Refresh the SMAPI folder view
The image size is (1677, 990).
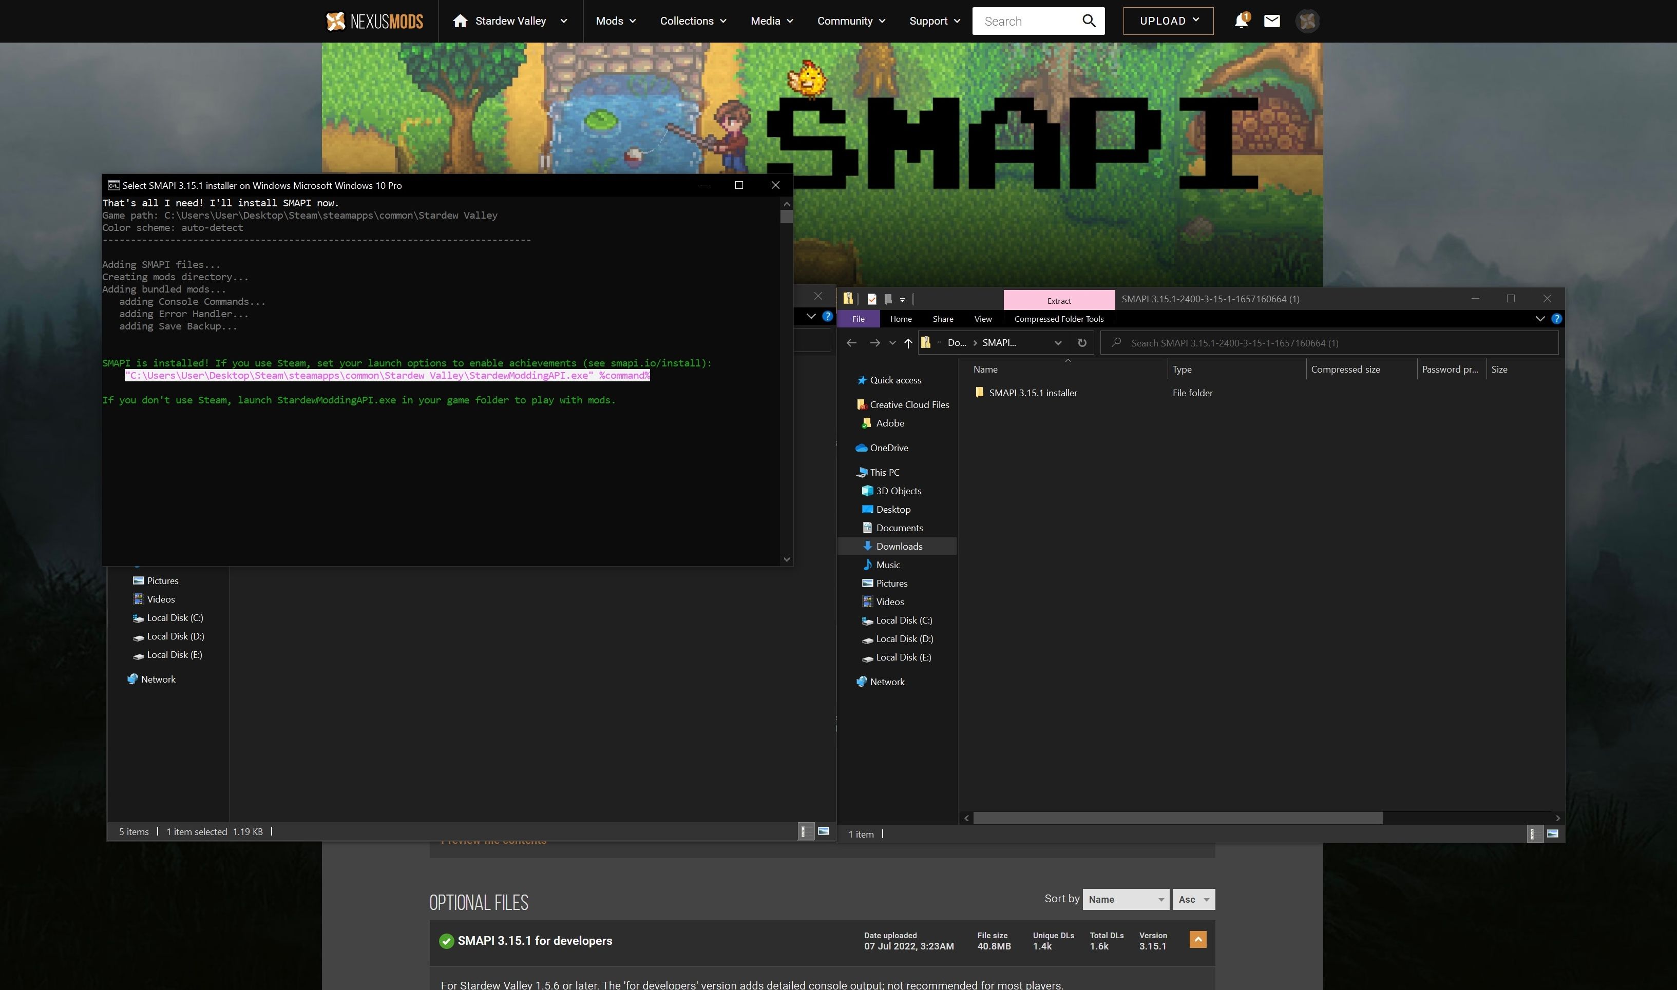click(x=1082, y=342)
